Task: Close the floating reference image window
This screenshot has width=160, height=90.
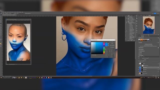Action: 30,19
